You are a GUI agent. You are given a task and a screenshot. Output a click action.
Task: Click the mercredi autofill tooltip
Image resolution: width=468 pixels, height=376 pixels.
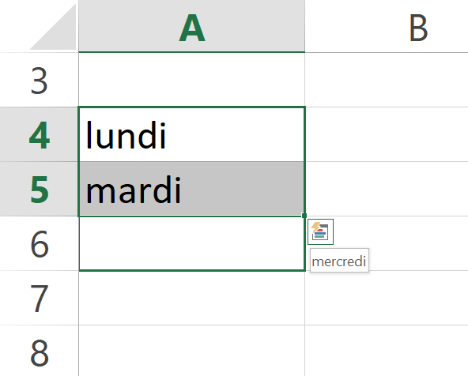339,261
